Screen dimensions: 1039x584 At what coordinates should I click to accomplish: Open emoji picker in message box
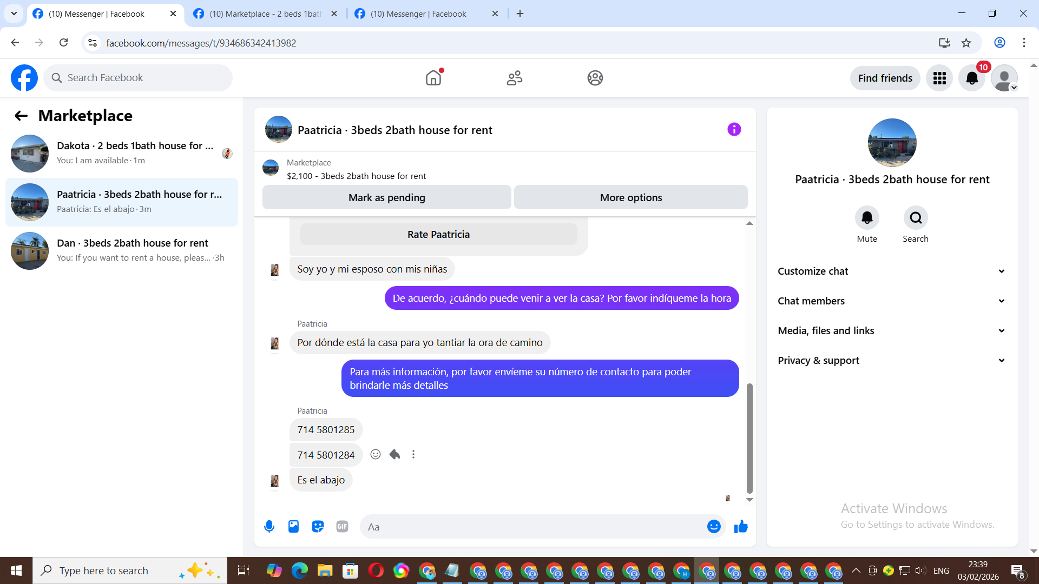point(714,526)
